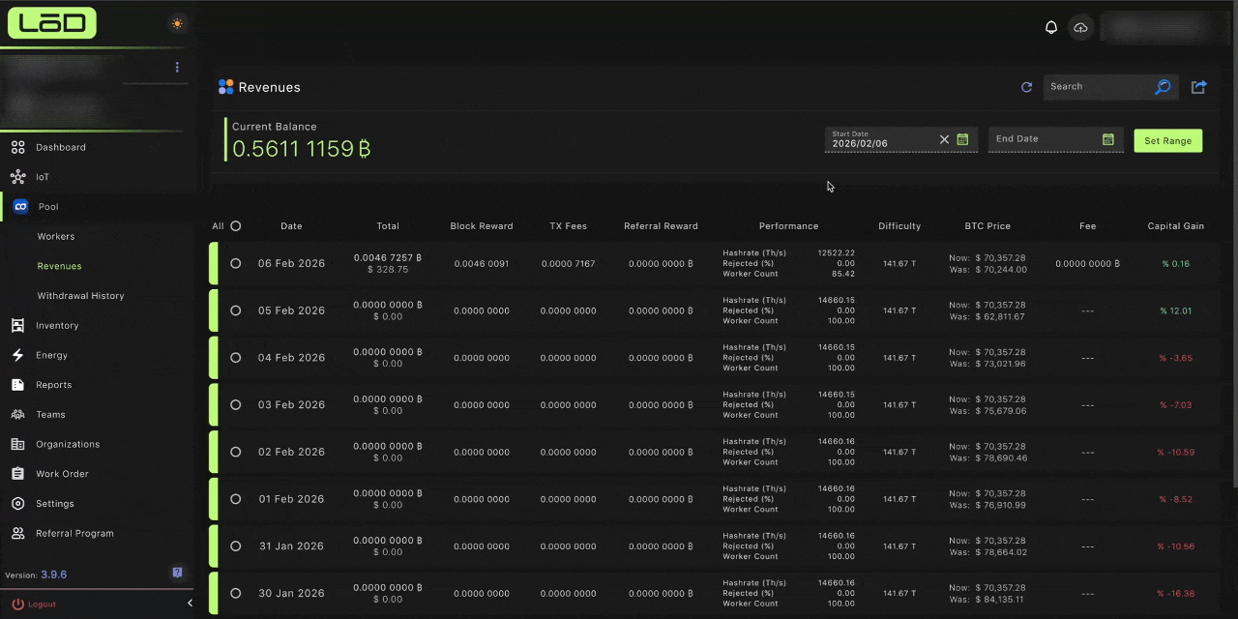Screen dimensions: 1238x619
Task: Open Dashboard from the sidebar
Action: click(61, 147)
